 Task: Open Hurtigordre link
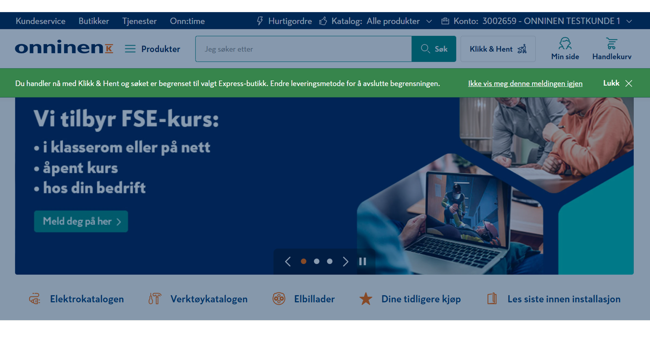290,21
